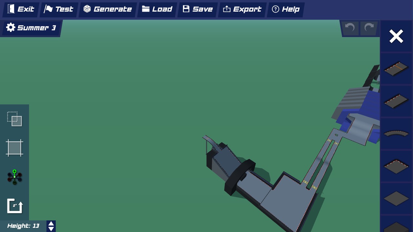Select the curved road piece in the palette
This screenshot has width=413, height=232.
tap(396, 133)
